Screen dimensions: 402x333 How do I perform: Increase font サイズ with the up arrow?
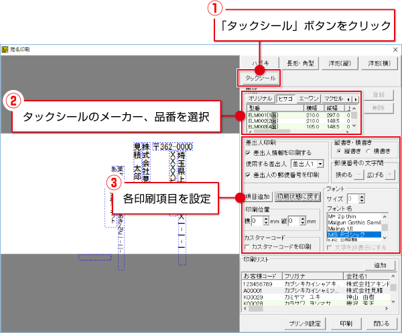362,197
